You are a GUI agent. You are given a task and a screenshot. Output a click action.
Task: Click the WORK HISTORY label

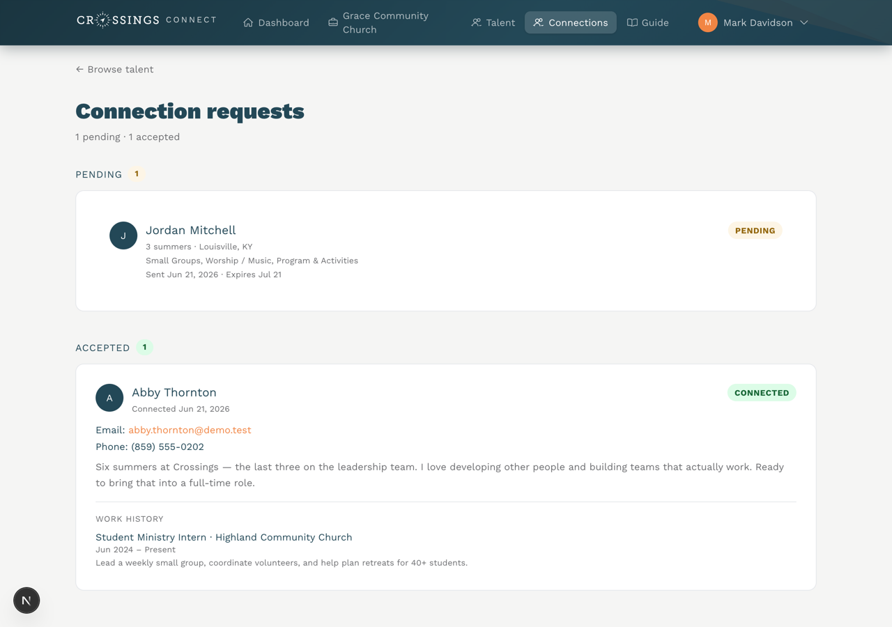click(x=130, y=519)
